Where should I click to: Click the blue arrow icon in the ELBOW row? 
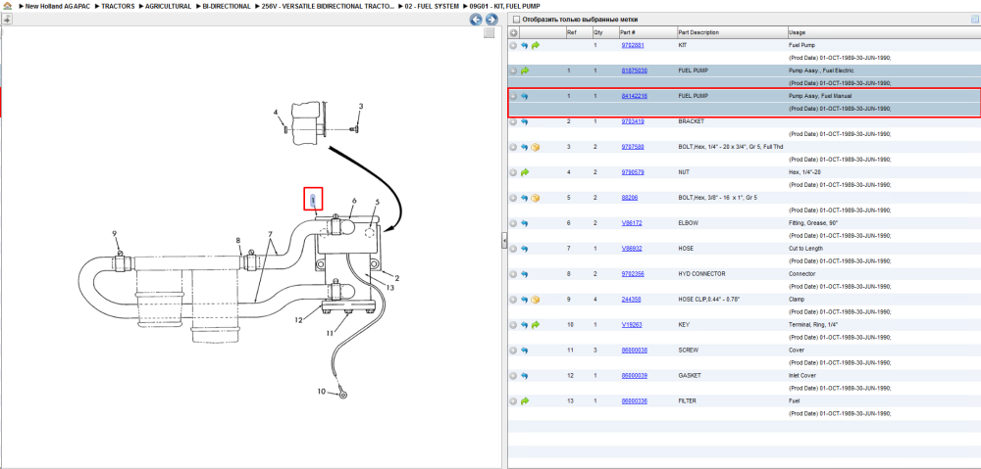pos(524,223)
